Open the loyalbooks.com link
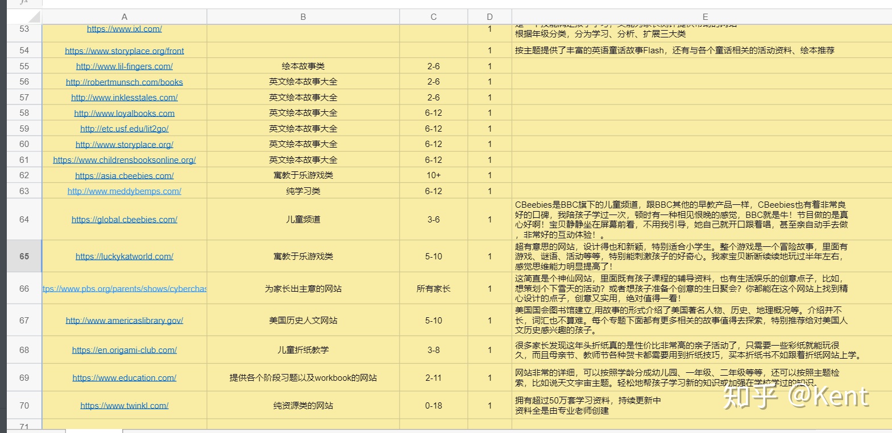This screenshot has width=892, height=433. click(124, 113)
